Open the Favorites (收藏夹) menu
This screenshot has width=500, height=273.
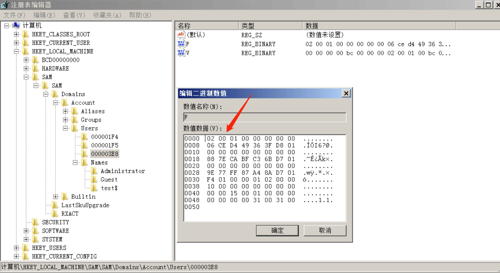click(107, 15)
